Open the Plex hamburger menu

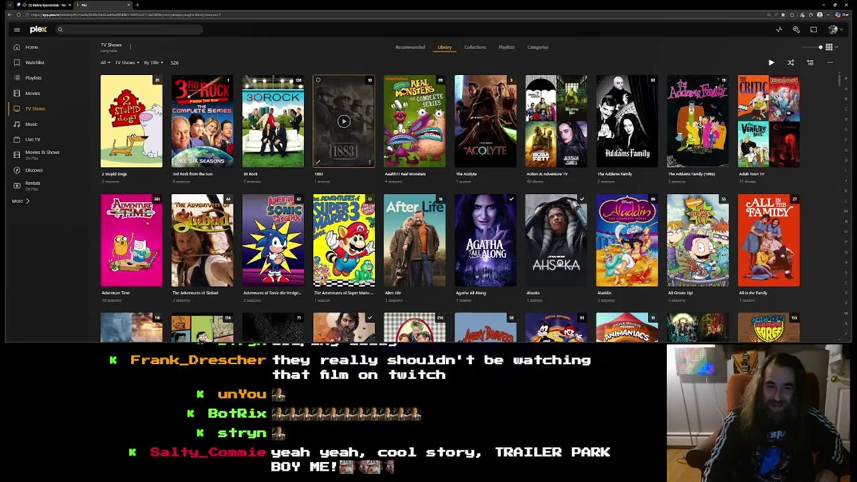click(x=17, y=29)
